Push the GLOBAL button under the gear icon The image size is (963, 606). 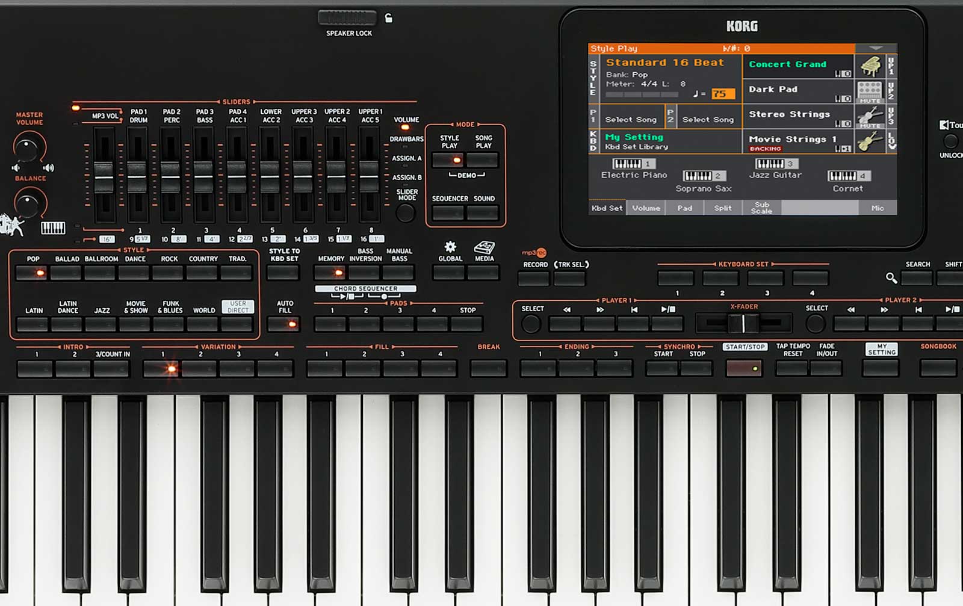click(450, 273)
